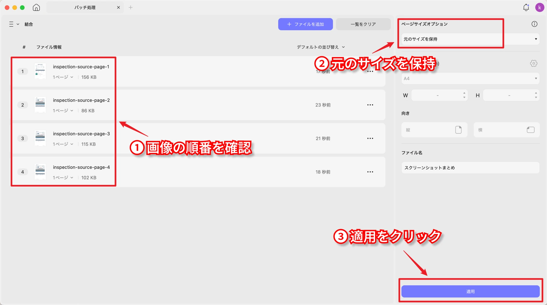Select thumbnail of inspection-source-page-1
The image size is (547, 305).
(40, 71)
